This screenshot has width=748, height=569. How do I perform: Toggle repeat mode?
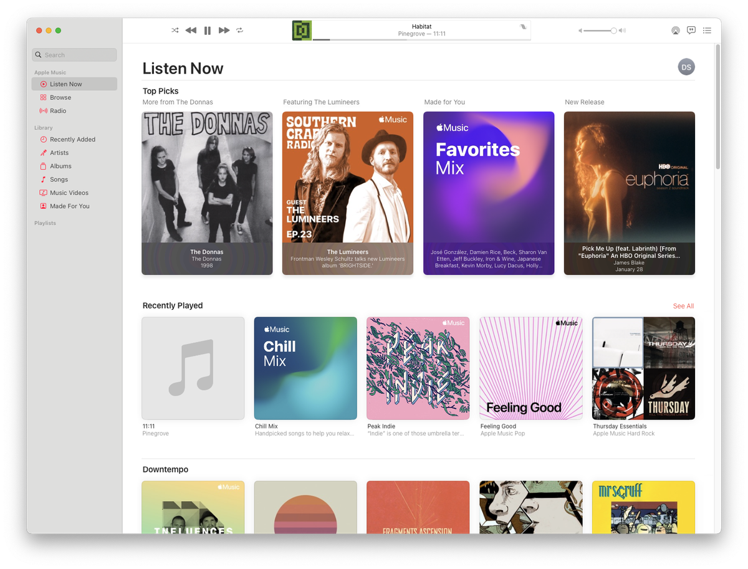(240, 31)
